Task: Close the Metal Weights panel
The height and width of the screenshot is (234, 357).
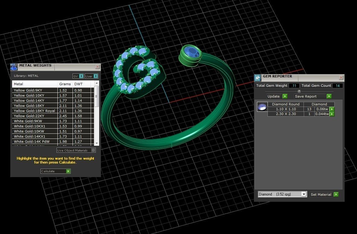Action: [x=97, y=67]
